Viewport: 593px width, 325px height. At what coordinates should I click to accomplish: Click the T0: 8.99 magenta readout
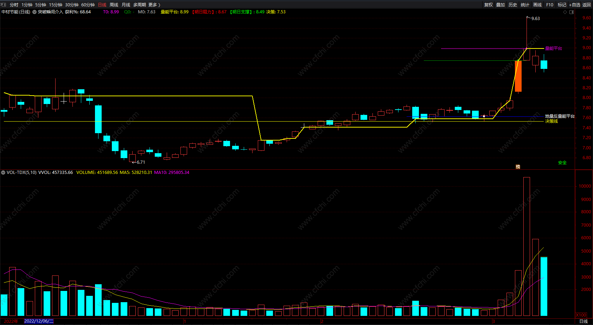point(111,12)
